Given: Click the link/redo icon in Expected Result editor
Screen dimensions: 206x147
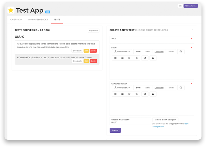Looking at the screenshot, I should (145, 94).
